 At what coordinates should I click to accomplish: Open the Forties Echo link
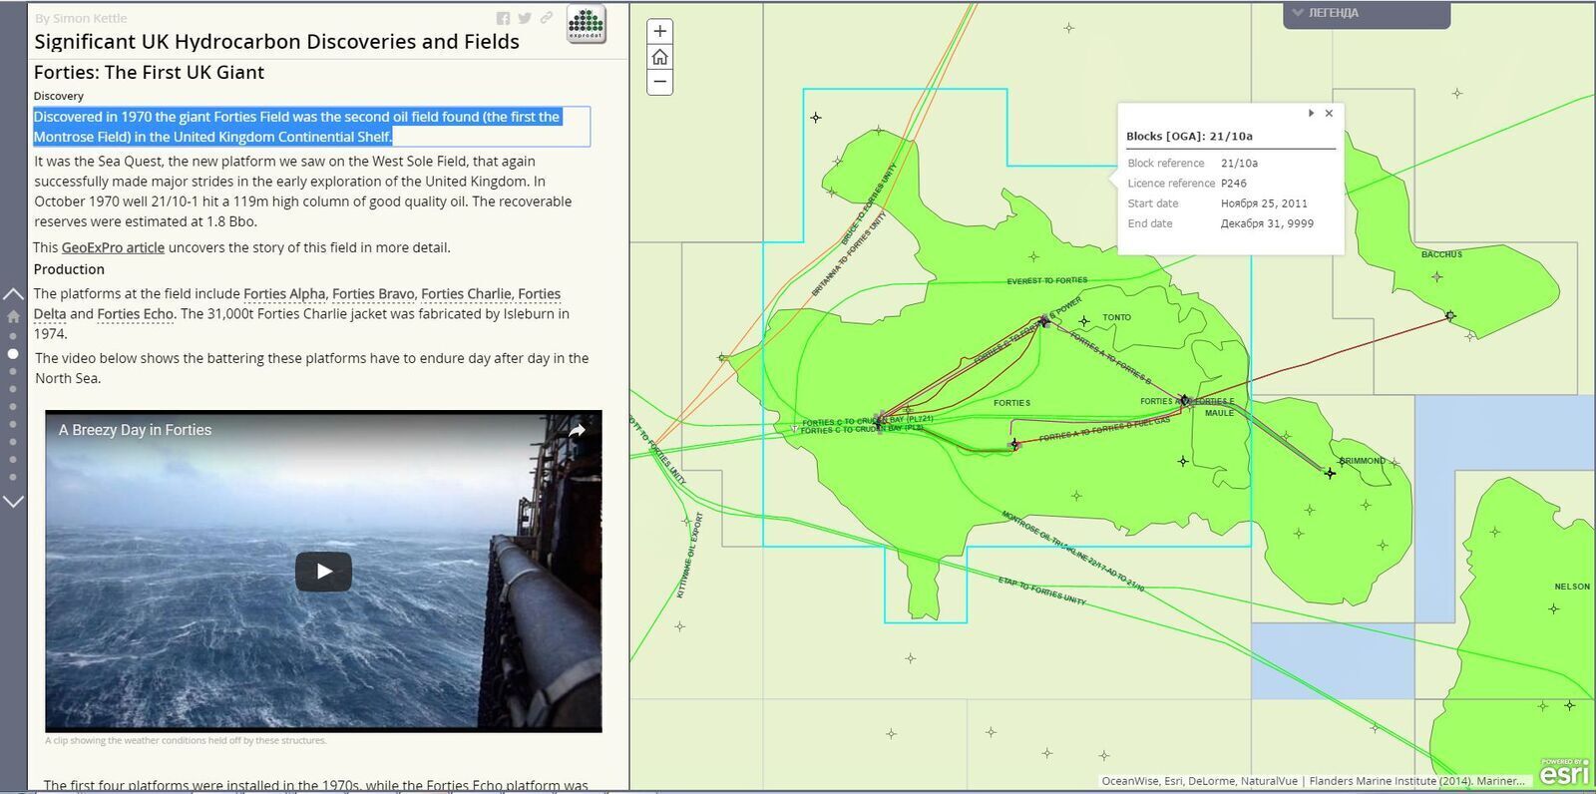point(136,313)
